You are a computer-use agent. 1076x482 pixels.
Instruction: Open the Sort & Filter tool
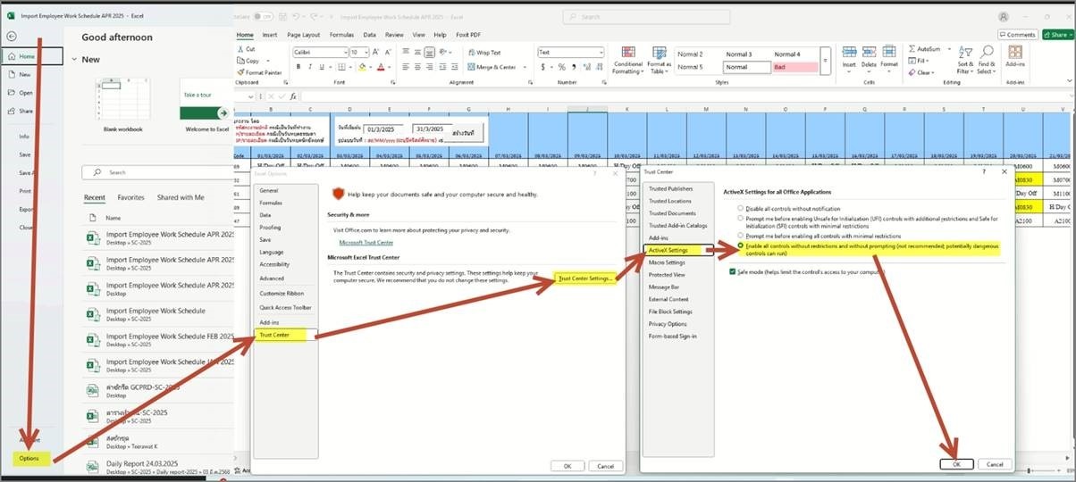tap(965, 59)
